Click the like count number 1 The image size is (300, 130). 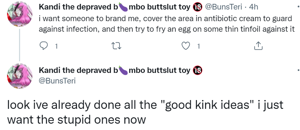pos(198,46)
